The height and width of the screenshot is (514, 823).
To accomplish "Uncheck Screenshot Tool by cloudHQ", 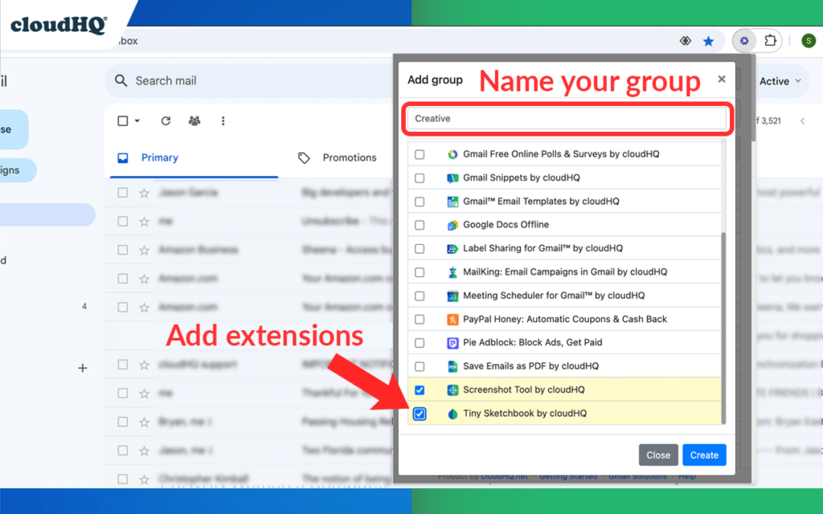I will 419,390.
